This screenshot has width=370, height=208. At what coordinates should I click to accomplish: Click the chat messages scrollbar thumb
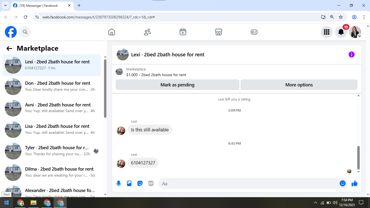[x=359, y=158]
